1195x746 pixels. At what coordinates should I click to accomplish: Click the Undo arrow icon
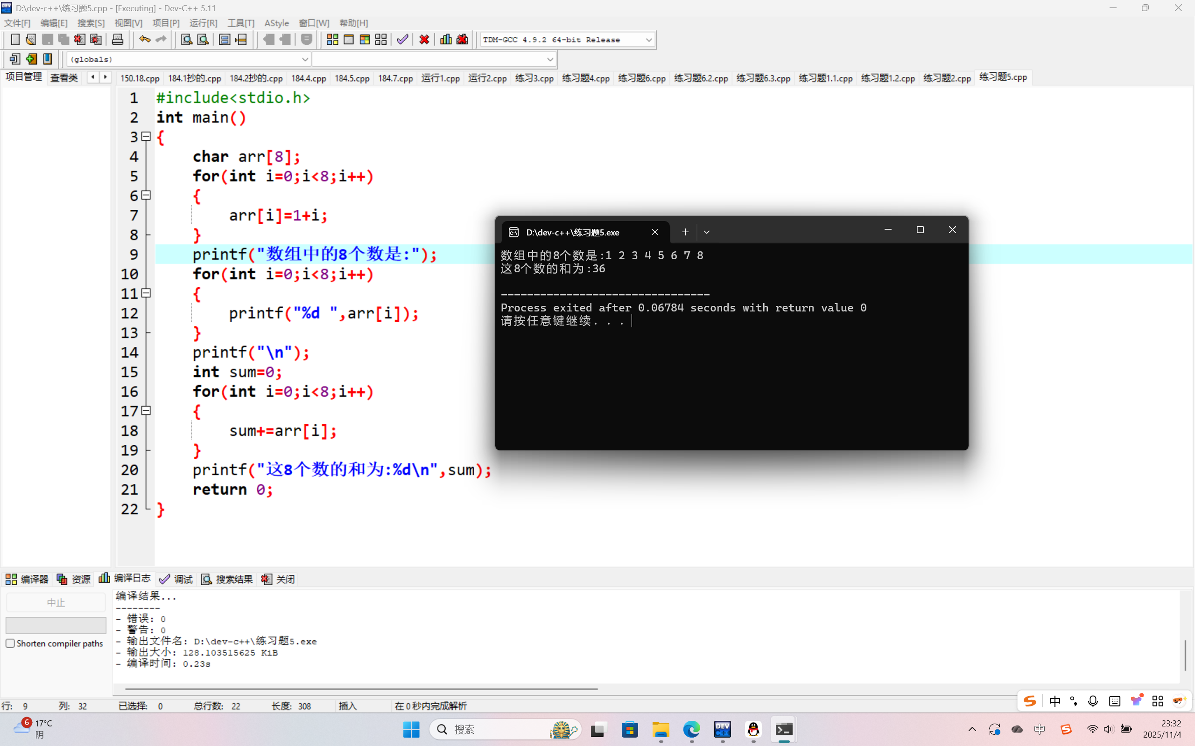pos(144,40)
